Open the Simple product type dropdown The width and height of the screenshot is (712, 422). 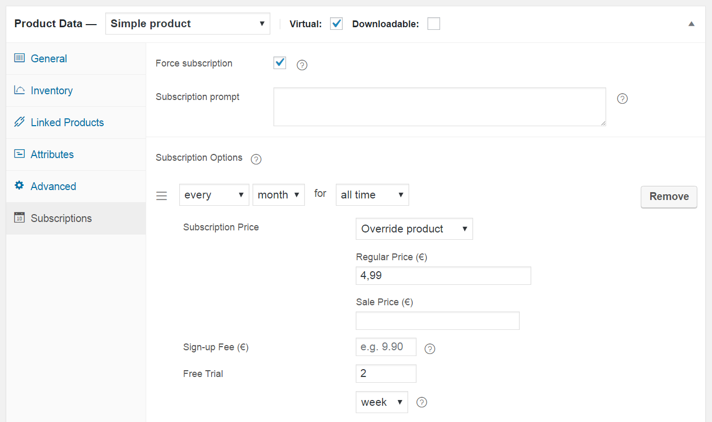(x=188, y=24)
